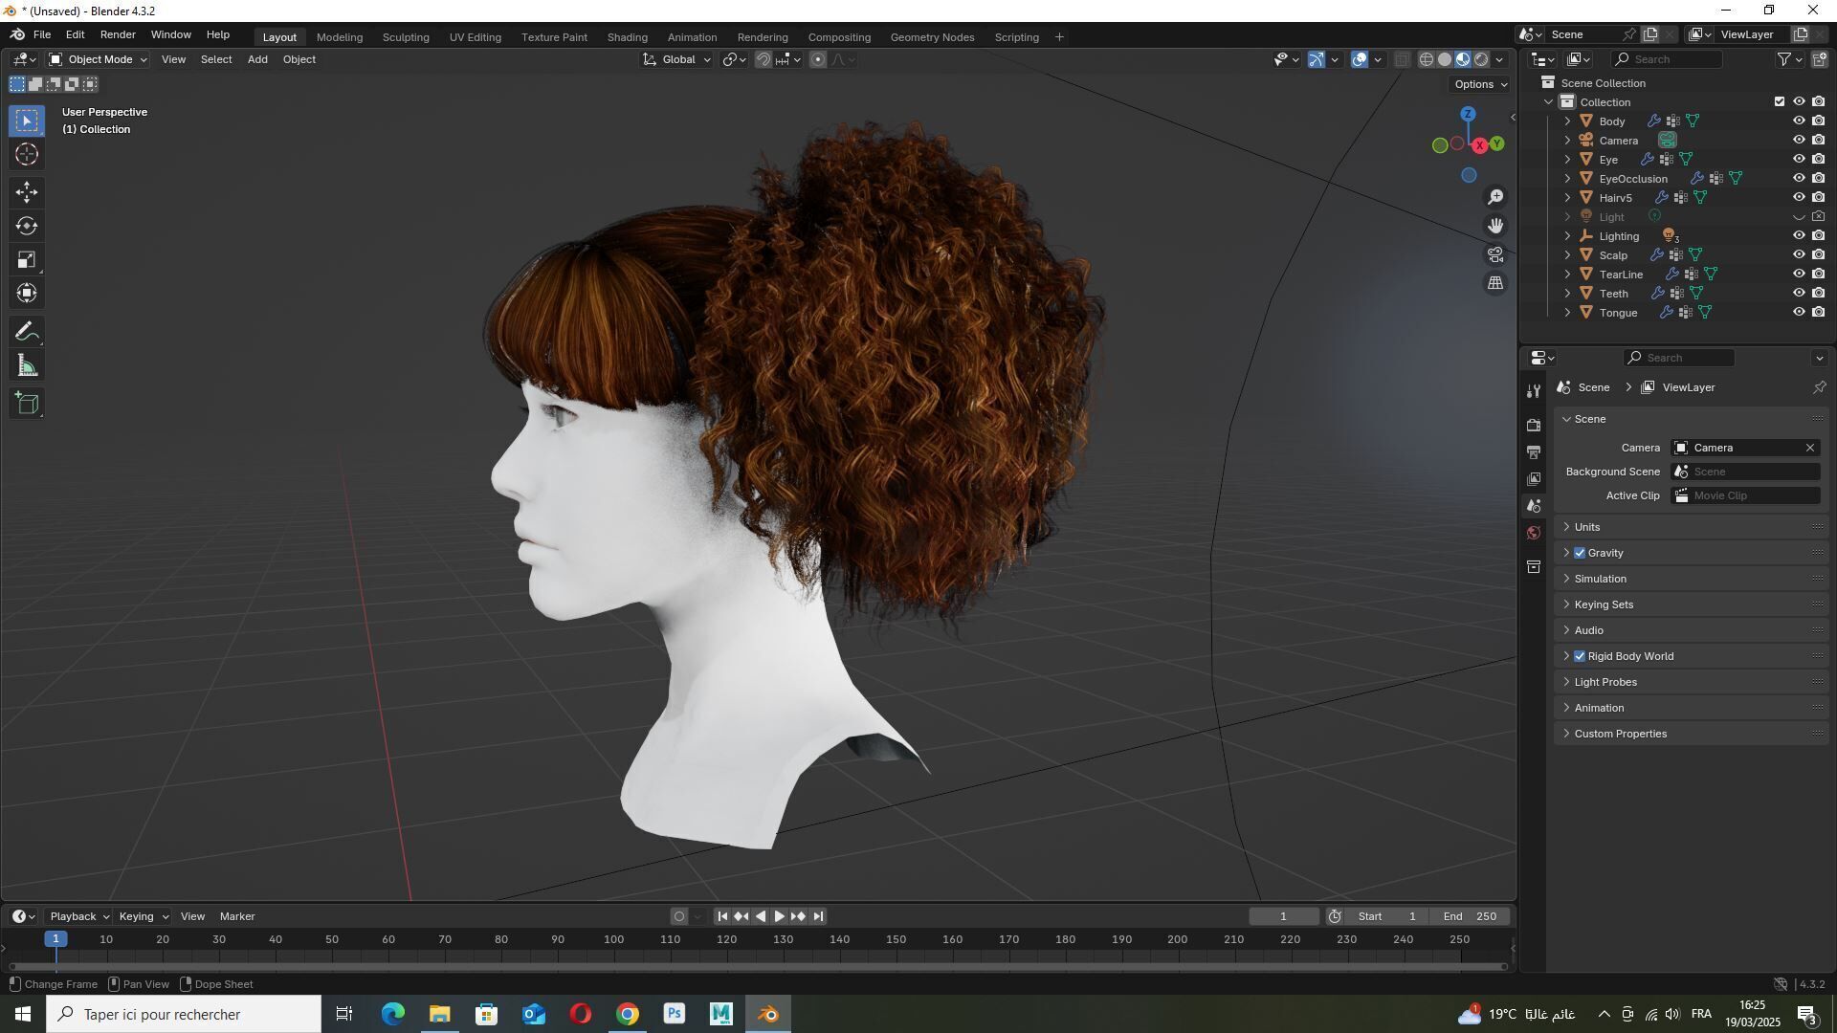The height and width of the screenshot is (1033, 1837).
Task: Open the Add menu in viewport header
Action: point(257,59)
